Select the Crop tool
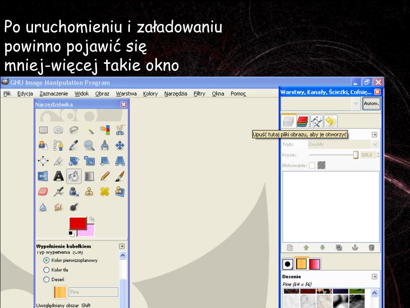 tap(58, 161)
